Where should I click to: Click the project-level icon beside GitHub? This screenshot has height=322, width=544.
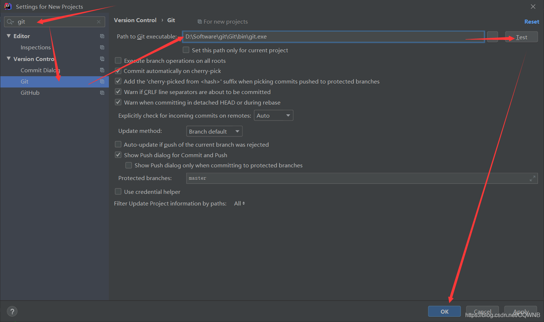coord(102,93)
